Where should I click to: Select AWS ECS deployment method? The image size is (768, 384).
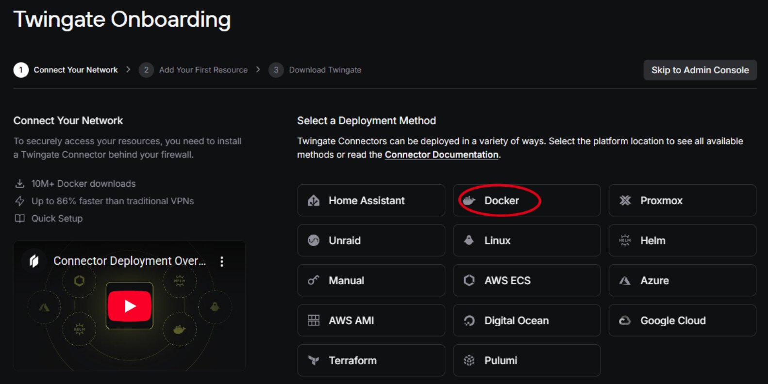(x=526, y=280)
